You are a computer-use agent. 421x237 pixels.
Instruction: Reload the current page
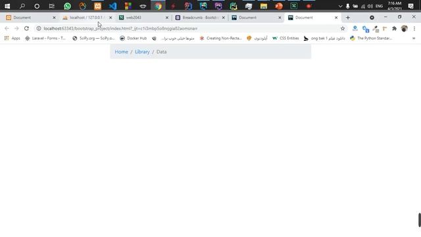click(26, 28)
